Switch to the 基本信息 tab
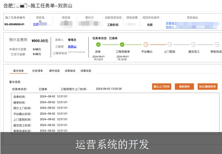 (18, 71)
